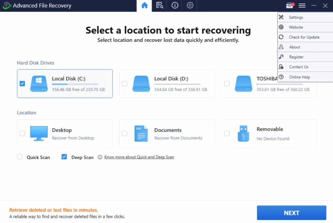Choose Website in the dropdown menu
Screen dimensions: 333x223
[x=305, y=27]
